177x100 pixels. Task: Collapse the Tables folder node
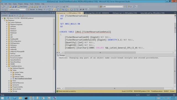pyautogui.click(x=9, y=70)
